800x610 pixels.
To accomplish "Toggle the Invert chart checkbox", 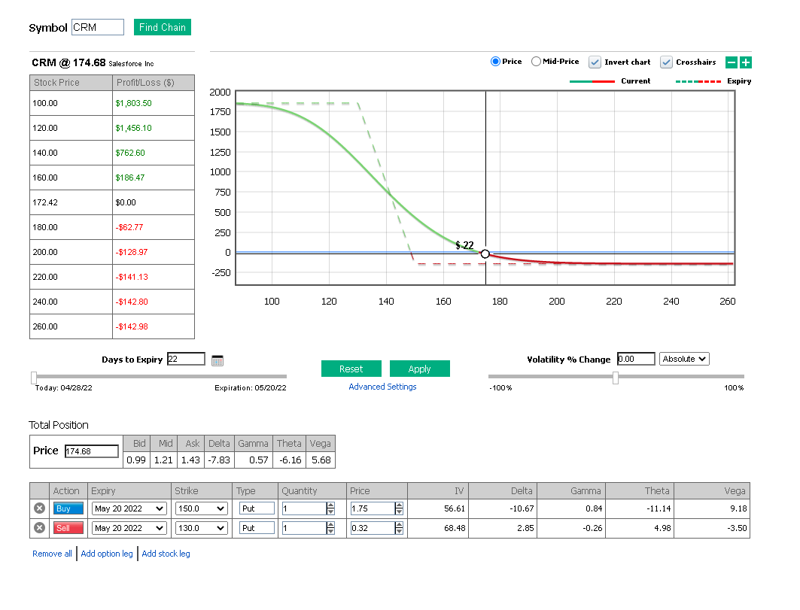I will click(x=595, y=62).
